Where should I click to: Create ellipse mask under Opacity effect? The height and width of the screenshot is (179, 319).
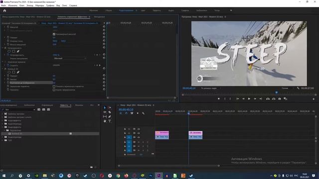9,51
